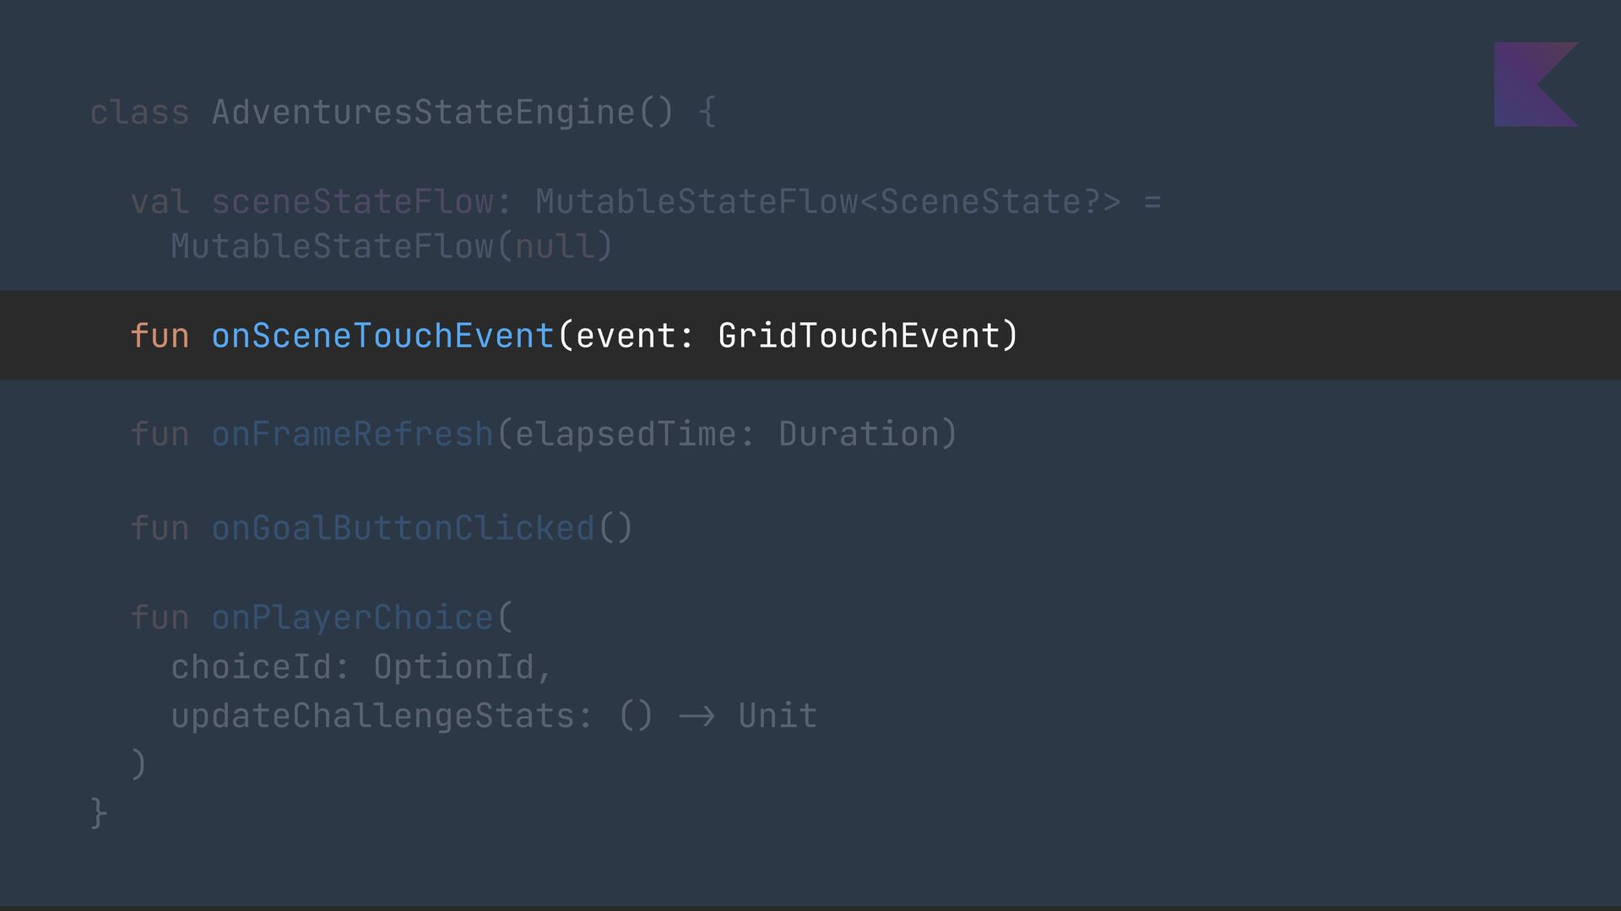Click the onPlayerChoice function name
Image resolution: width=1621 pixels, height=911 pixels.
(352, 617)
